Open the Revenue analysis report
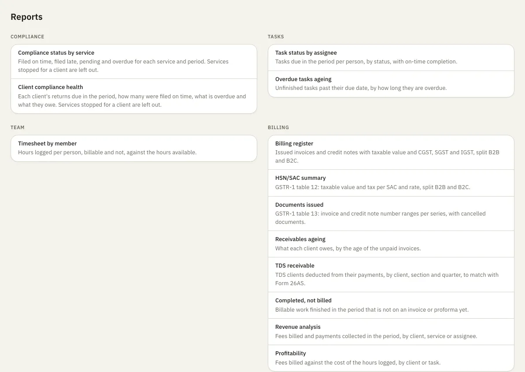Viewport: 525px width, 372px height. [x=391, y=332]
